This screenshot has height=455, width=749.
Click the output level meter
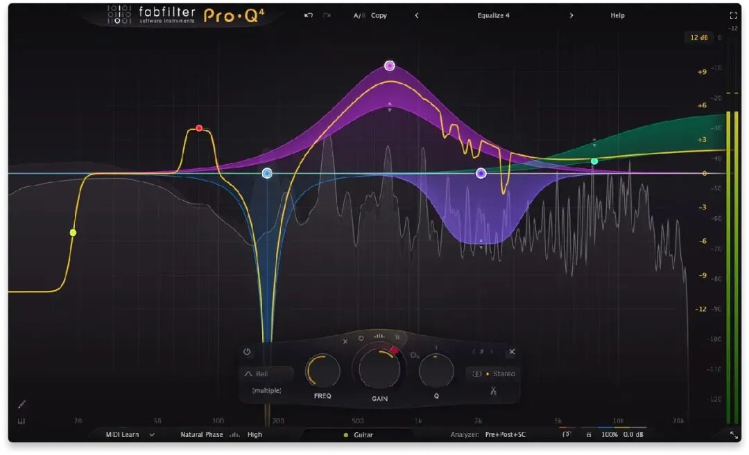732,267
